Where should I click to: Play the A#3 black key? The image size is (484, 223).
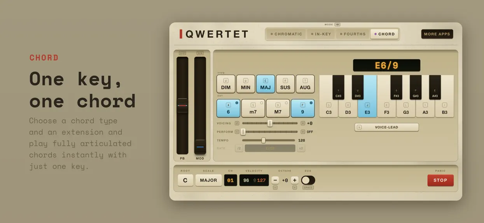[435, 87]
